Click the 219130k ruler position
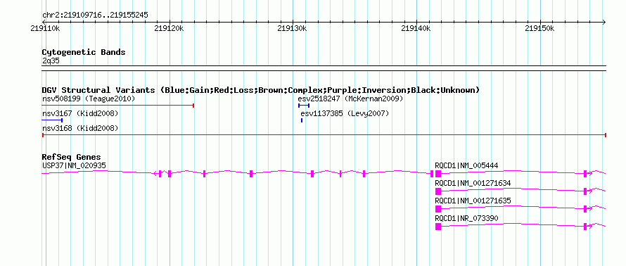The image size is (626, 266). (292, 29)
